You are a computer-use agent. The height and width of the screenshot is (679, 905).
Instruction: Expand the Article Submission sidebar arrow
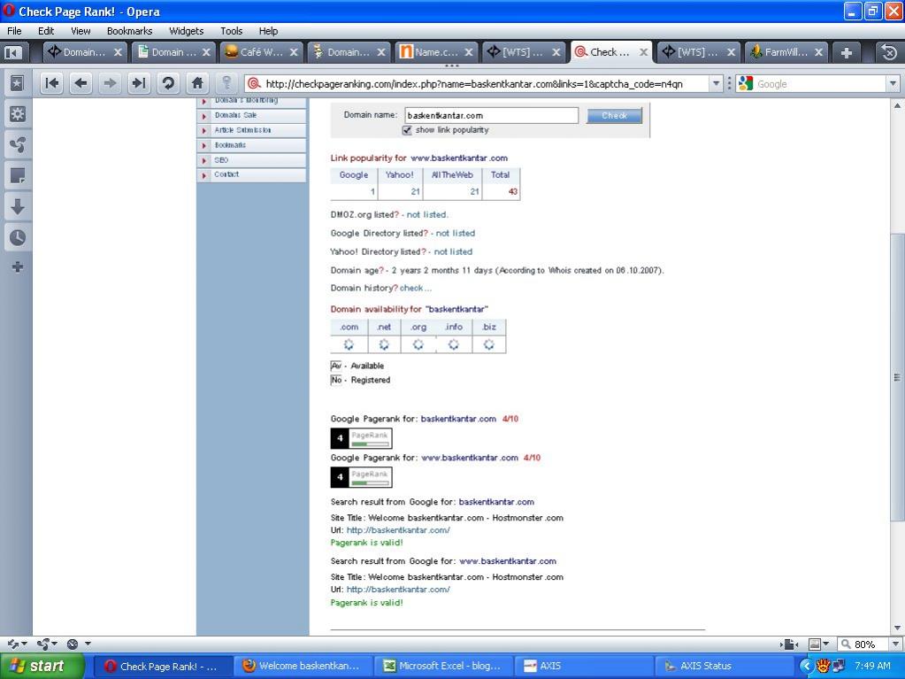point(203,130)
